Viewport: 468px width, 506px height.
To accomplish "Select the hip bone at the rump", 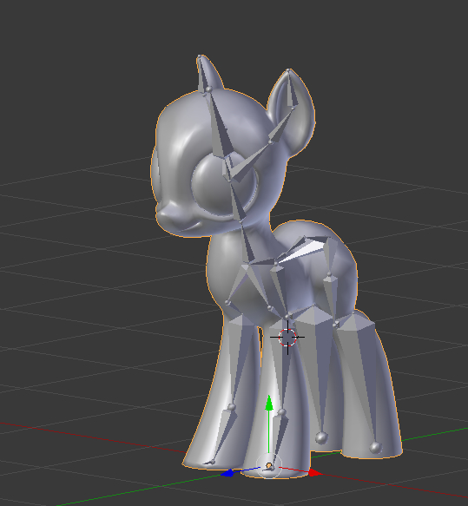I will point(329,257).
